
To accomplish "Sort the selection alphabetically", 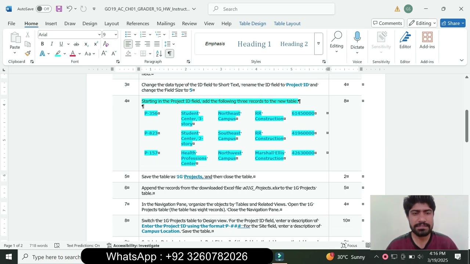I will 159,54.
